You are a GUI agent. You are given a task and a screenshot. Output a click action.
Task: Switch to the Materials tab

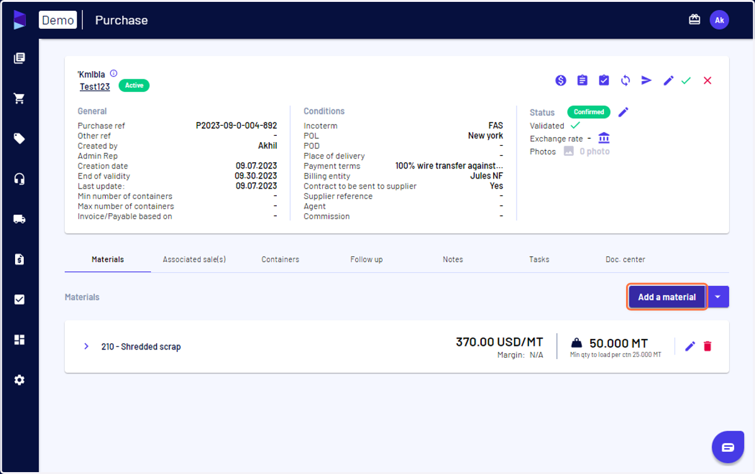[108, 259]
